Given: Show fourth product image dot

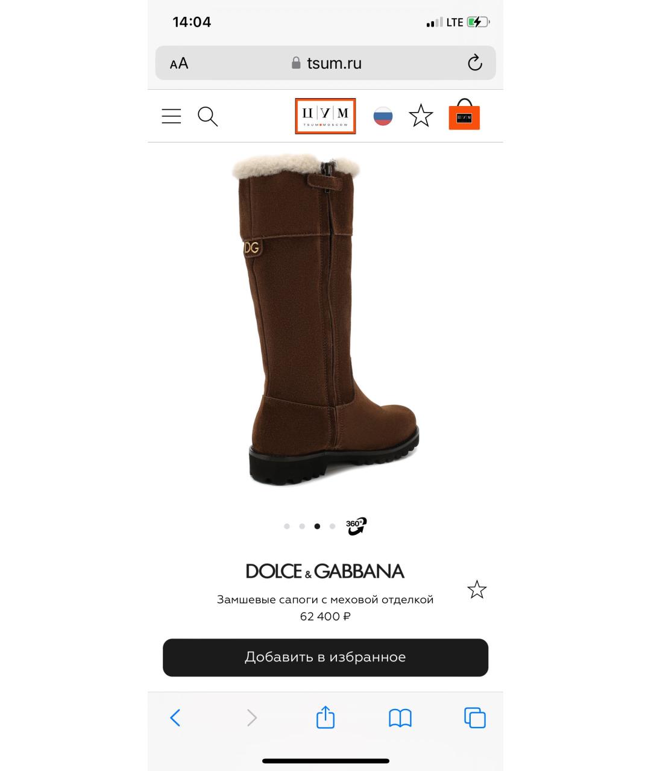Looking at the screenshot, I should pyautogui.click(x=332, y=526).
